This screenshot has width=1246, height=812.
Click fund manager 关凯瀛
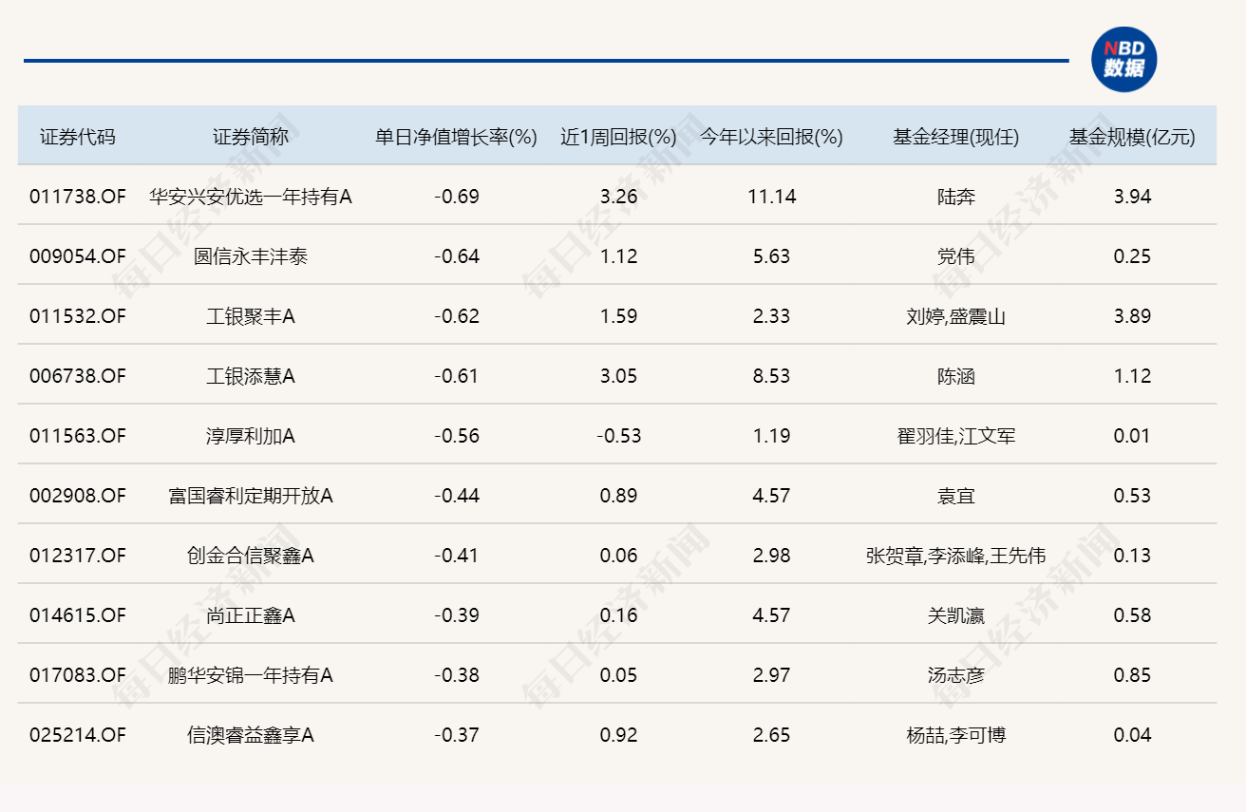955,615
